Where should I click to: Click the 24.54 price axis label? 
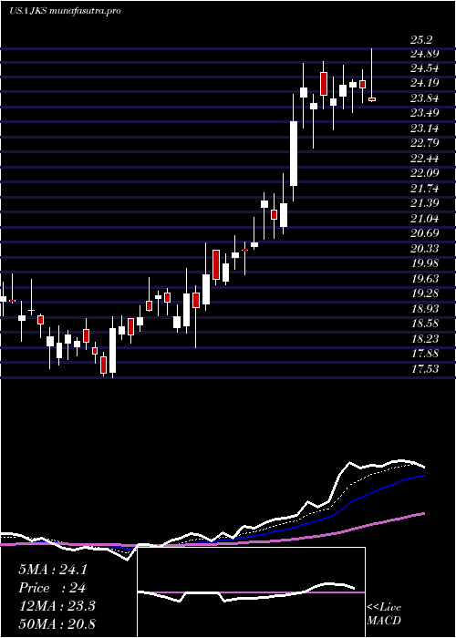click(424, 68)
